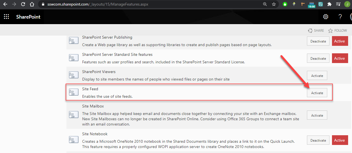Screen dimensions: 352x153
Task: Click the address bar URL field
Action: [x=139, y=4]
